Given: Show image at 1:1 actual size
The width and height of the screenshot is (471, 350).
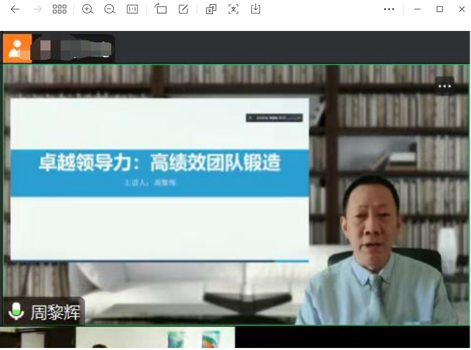Looking at the screenshot, I should [132, 9].
